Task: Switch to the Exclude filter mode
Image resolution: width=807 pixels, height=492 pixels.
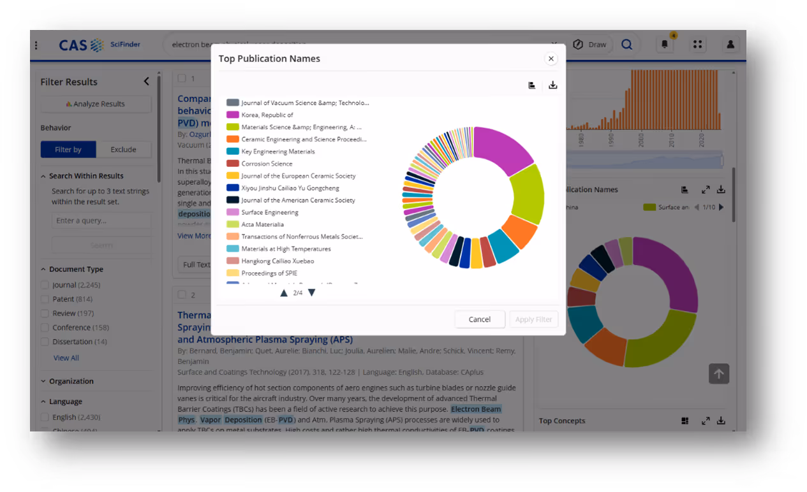Action: (124, 149)
